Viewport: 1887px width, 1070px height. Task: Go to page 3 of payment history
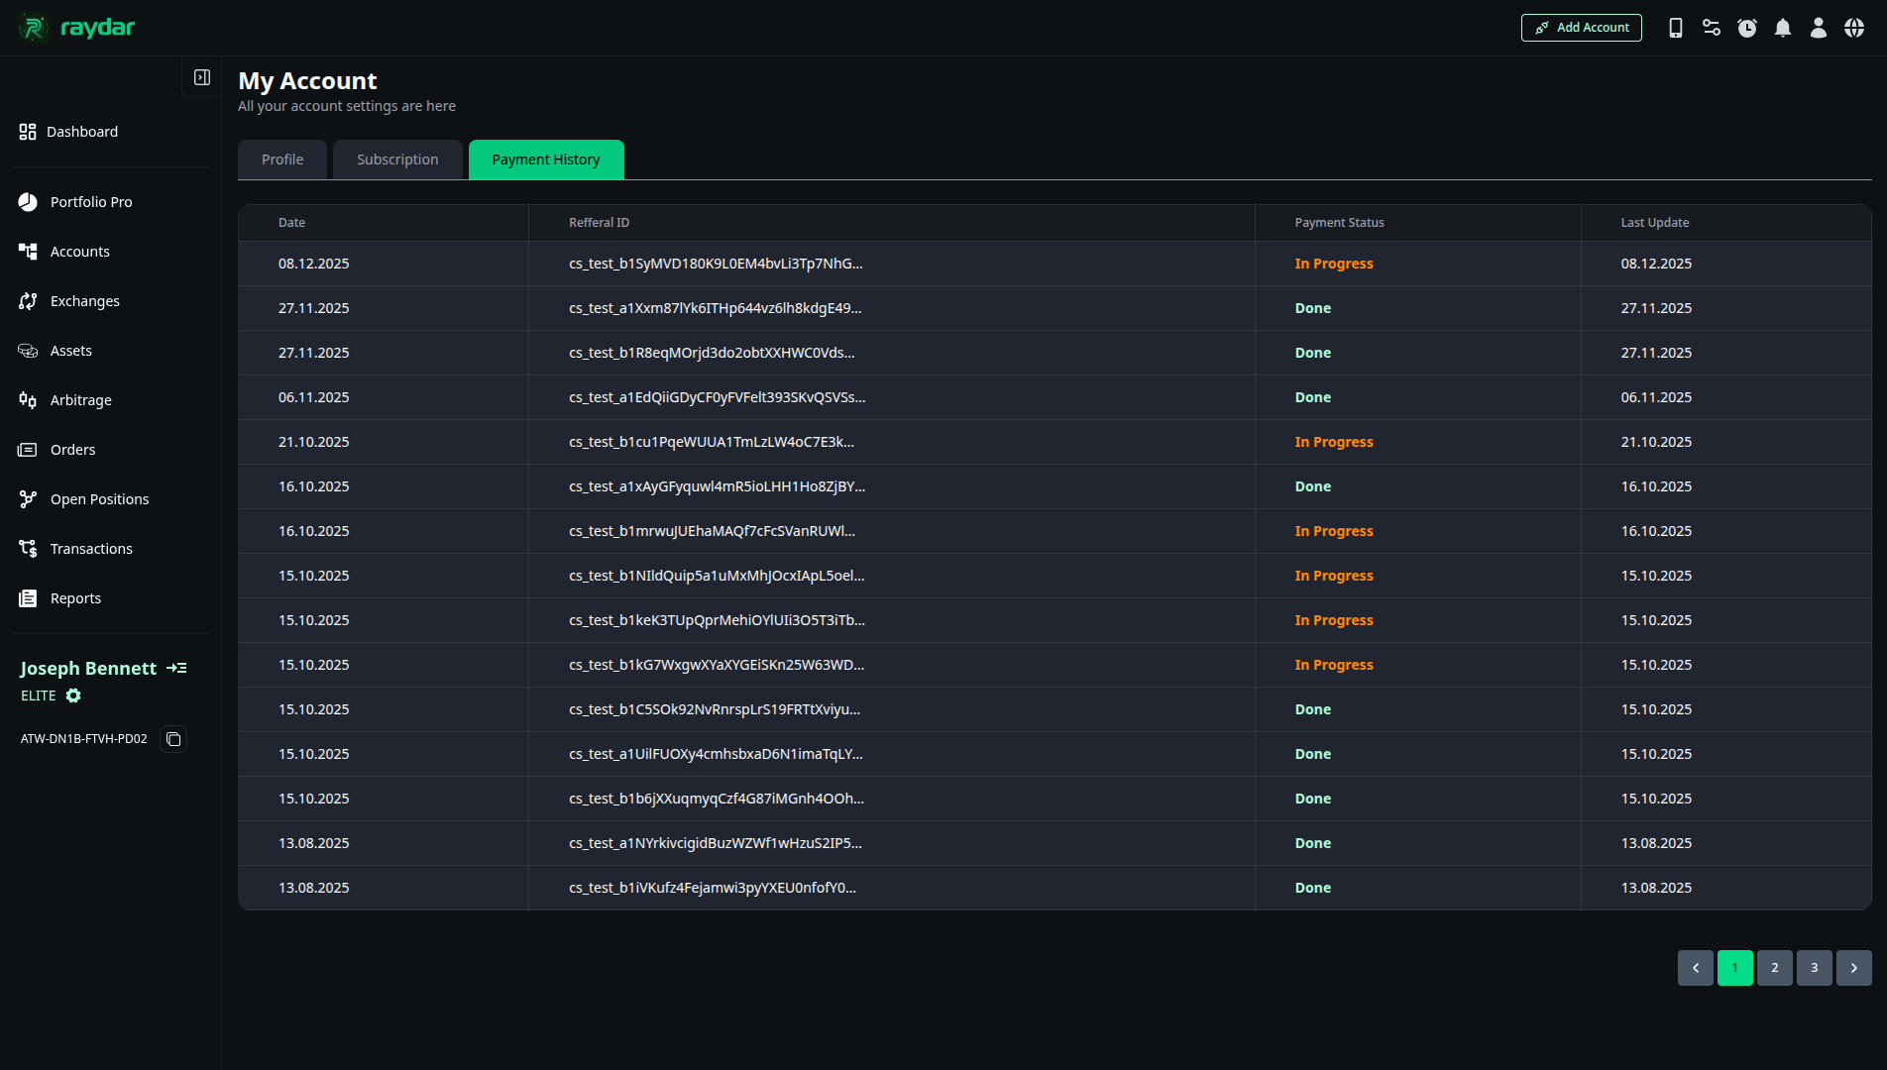1814,968
